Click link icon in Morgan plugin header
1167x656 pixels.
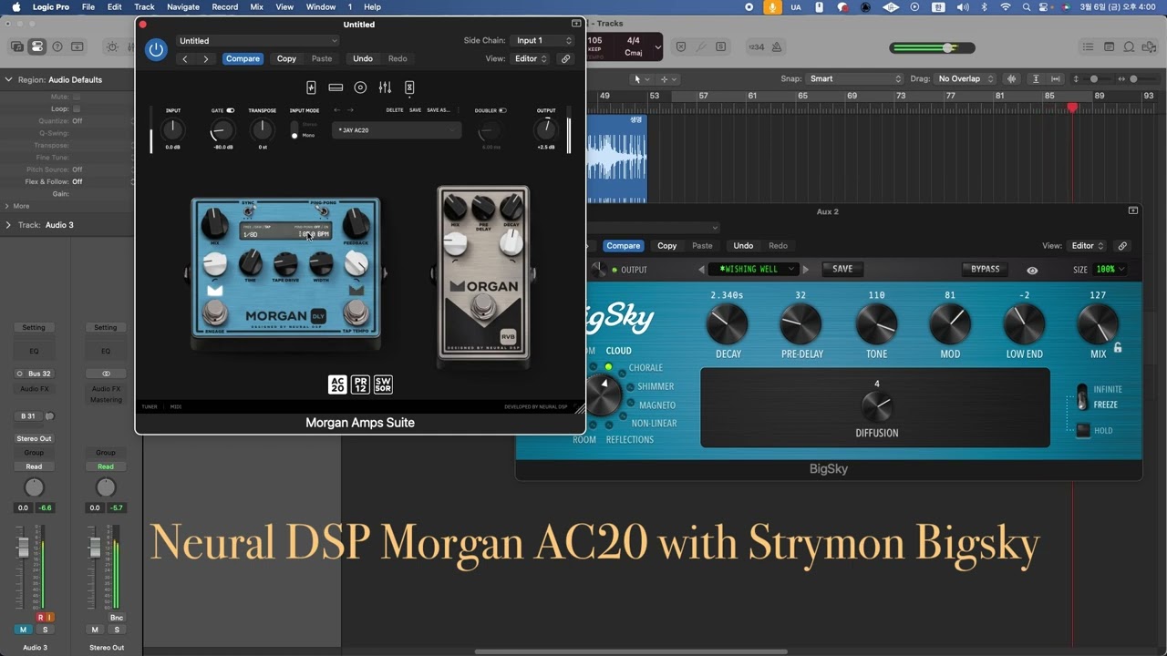(x=565, y=58)
